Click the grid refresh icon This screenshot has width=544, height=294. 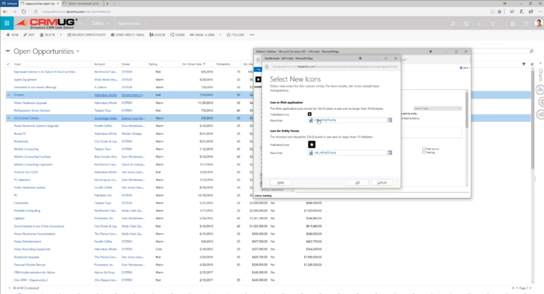coord(532,64)
